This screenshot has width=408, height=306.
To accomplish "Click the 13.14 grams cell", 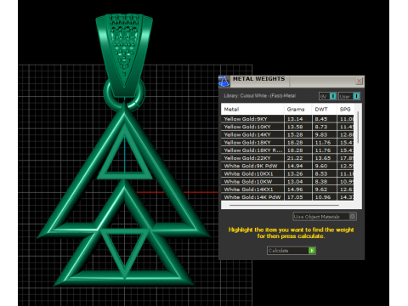I will (x=298, y=119).
